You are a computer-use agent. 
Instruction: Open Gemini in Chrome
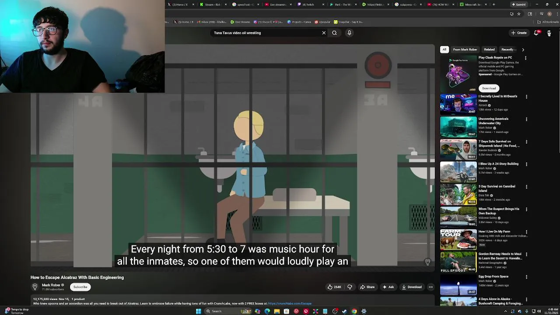click(519, 4)
